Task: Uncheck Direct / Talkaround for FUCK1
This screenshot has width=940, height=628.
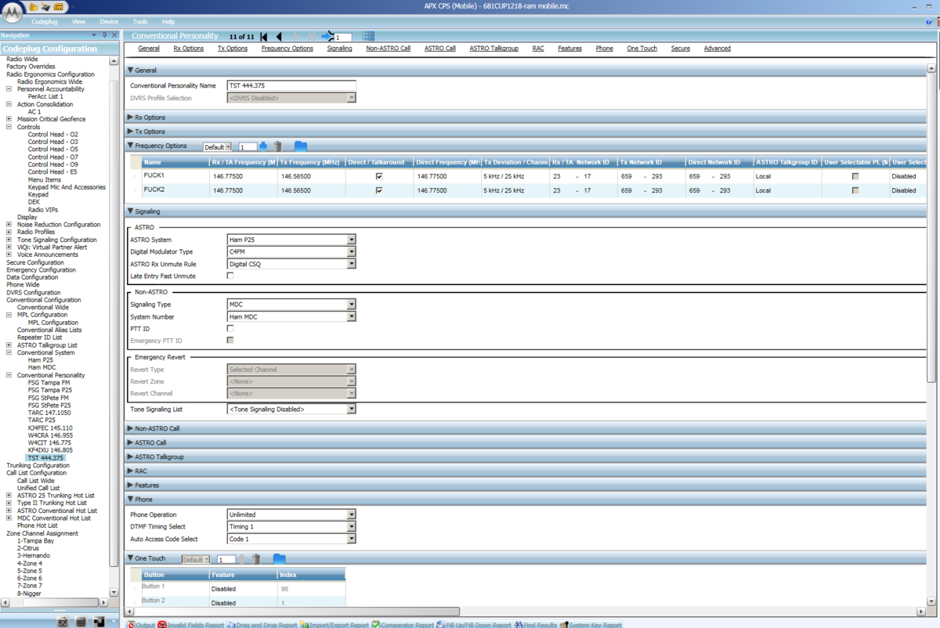Action: coord(378,176)
